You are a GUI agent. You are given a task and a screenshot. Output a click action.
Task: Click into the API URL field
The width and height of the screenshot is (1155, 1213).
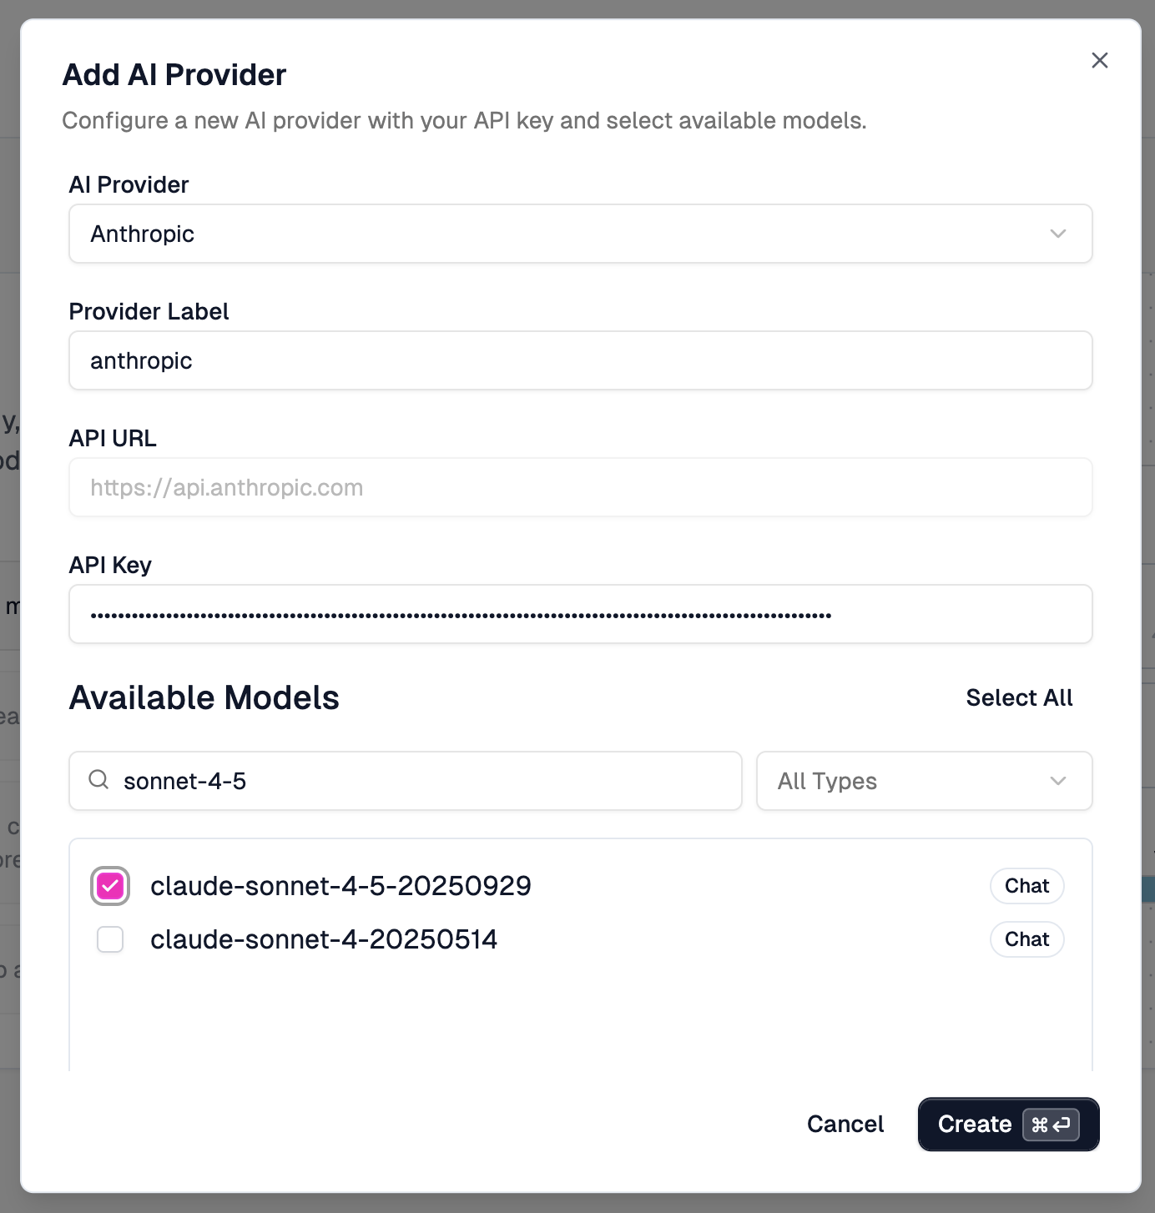pos(580,487)
